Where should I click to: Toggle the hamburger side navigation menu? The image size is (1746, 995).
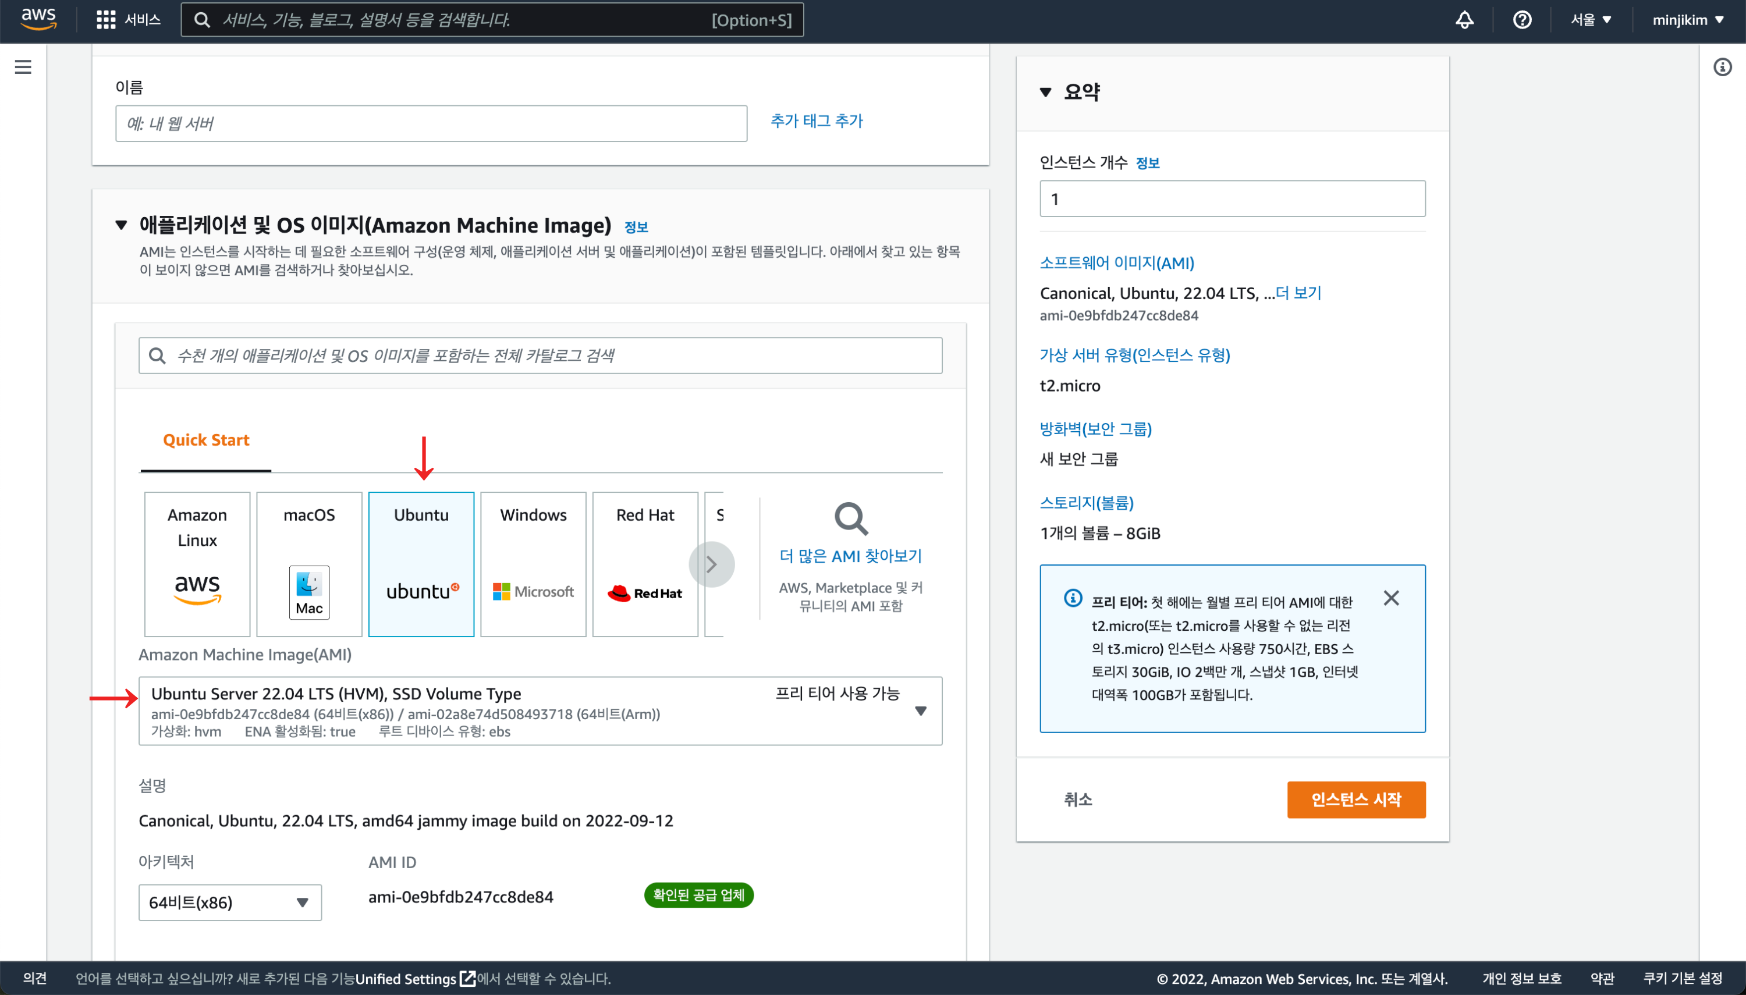click(x=23, y=67)
